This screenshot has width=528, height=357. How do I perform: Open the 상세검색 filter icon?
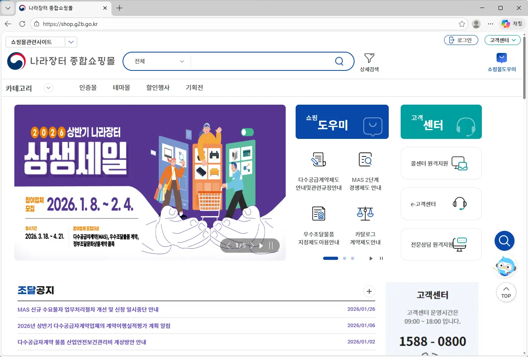pyautogui.click(x=369, y=58)
